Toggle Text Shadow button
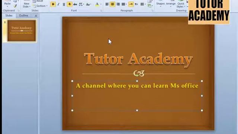 tap(70, 4)
